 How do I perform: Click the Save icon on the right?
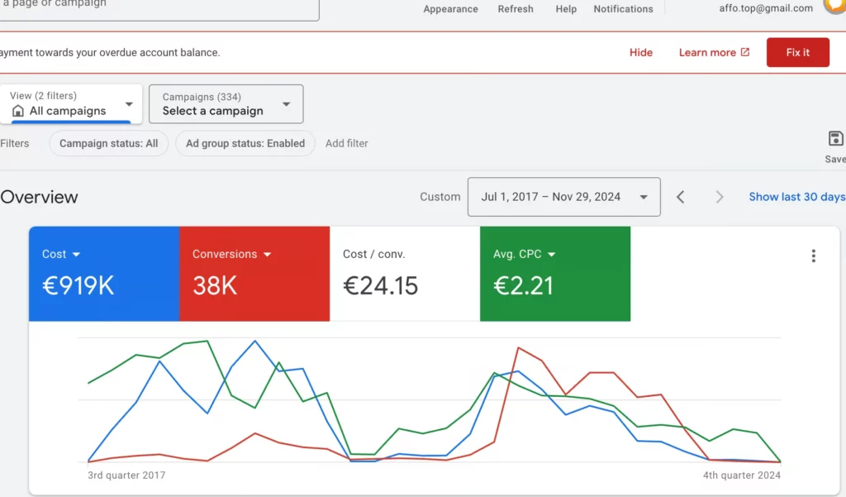click(x=835, y=139)
